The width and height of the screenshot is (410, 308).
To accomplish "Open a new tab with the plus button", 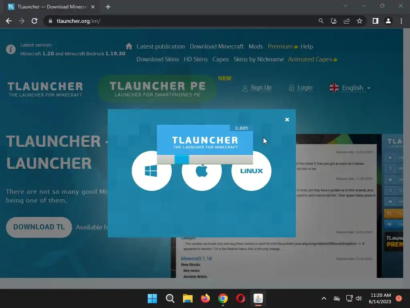I will tap(108, 7).
